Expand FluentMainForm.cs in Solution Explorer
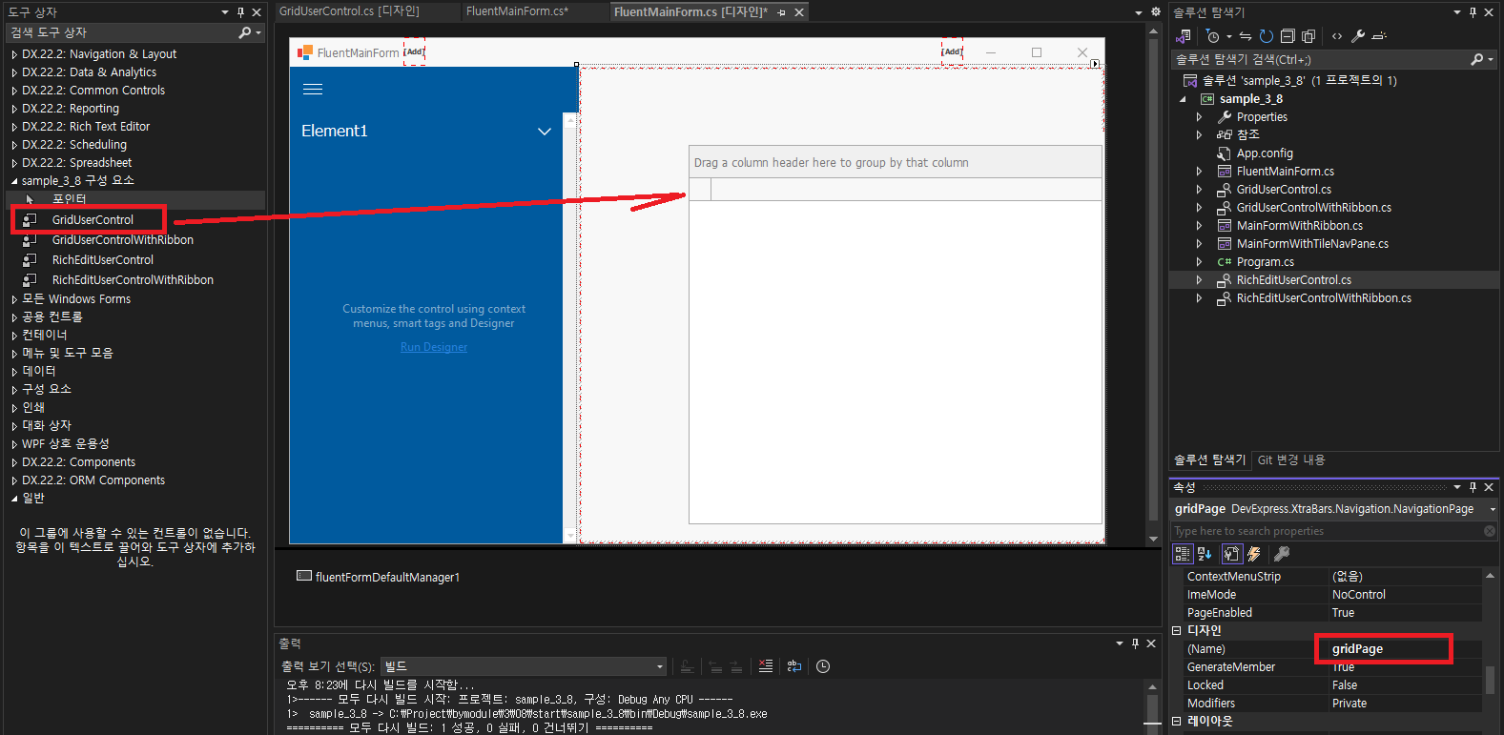The height and width of the screenshot is (735, 1504). click(1199, 172)
